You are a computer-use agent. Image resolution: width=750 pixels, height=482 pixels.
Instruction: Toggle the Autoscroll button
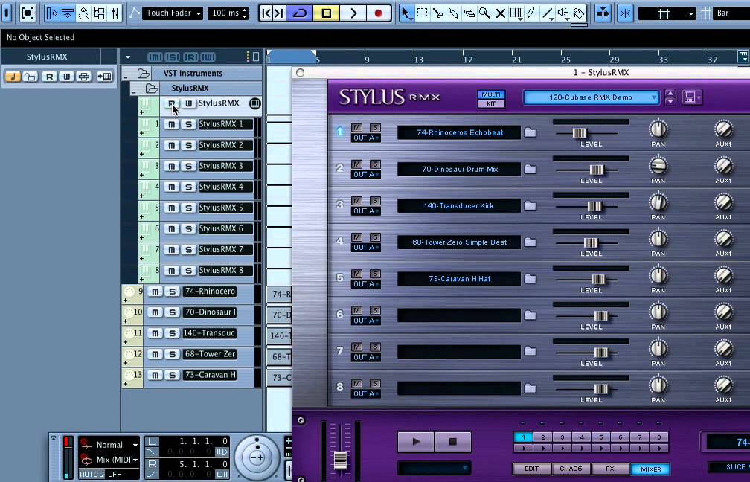603,13
